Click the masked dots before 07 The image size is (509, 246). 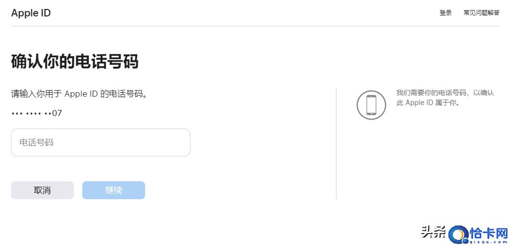31,114
